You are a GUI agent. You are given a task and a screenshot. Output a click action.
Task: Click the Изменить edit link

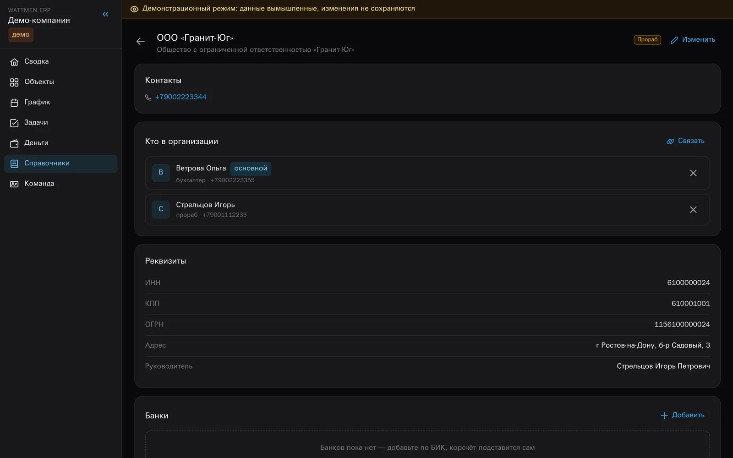click(x=693, y=40)
